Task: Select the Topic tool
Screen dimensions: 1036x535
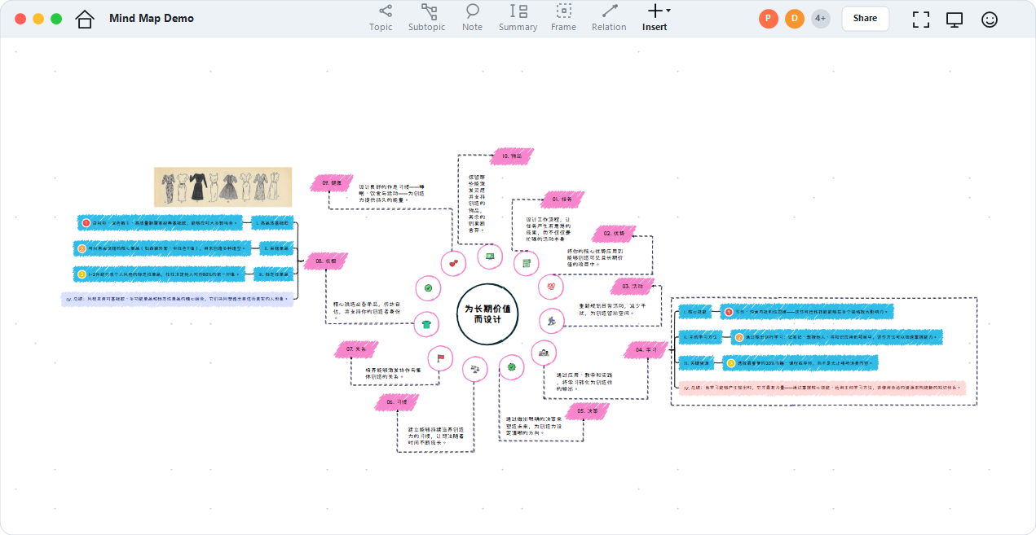Action: coord(381,18)
